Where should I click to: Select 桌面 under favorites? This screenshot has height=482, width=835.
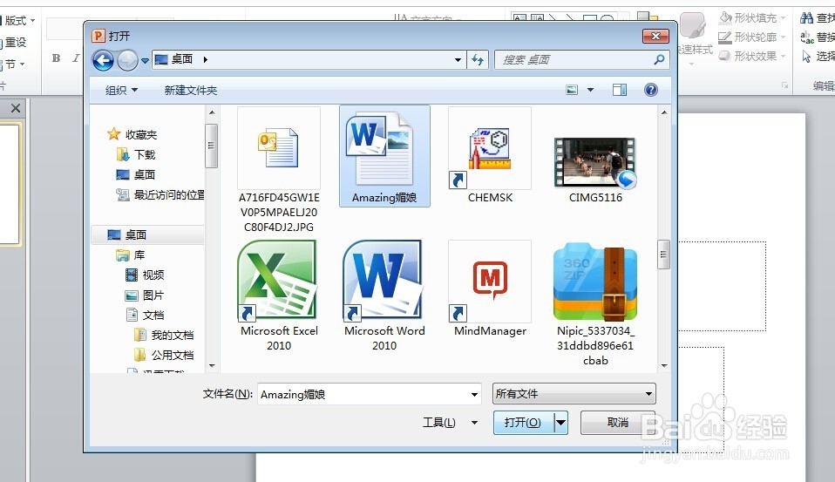point(136,174)
